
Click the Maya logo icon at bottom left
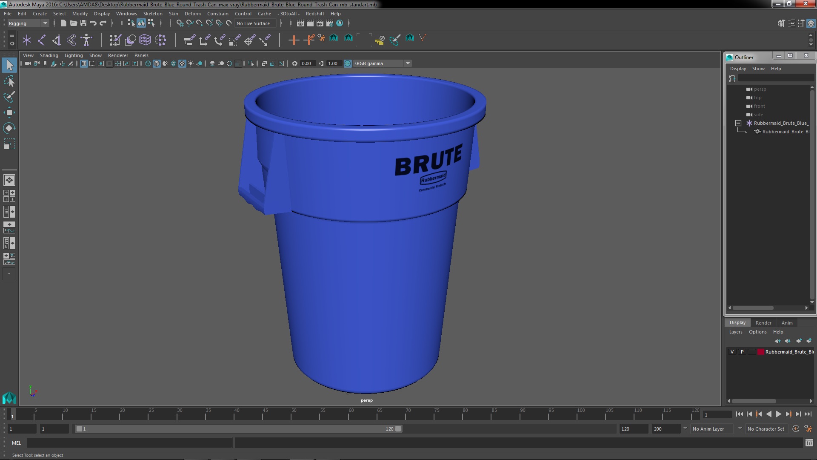pyautogui.click(x=9, y=398)
